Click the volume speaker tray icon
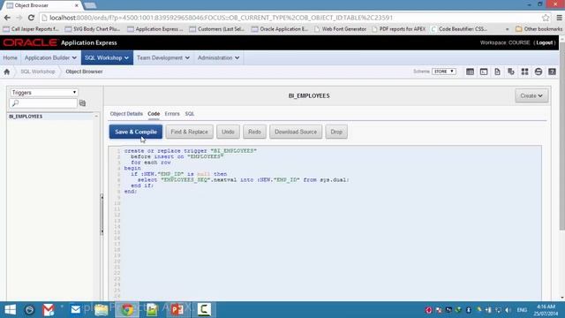The image size is (565, 318). pyautogui.click(x=508, y=310)
